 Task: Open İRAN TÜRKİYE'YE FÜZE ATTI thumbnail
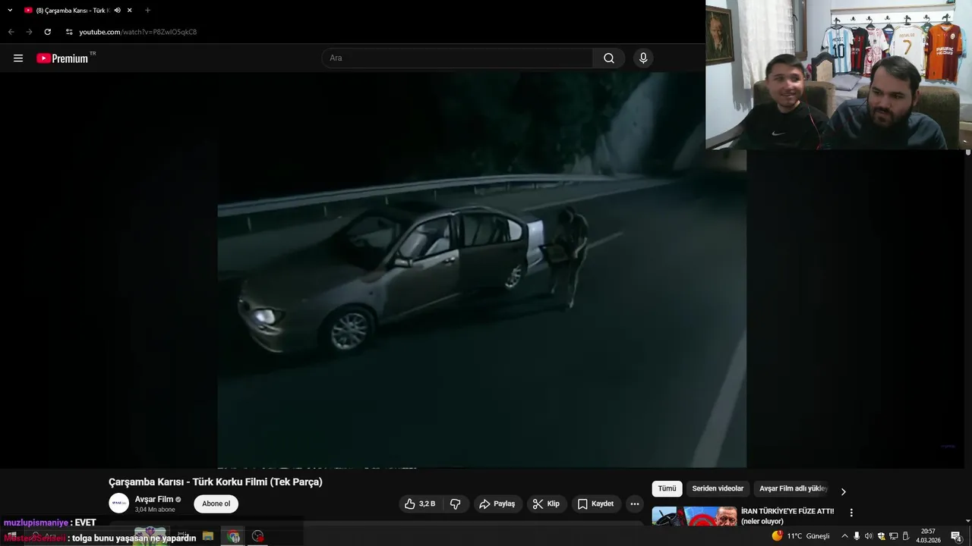click(694, 516)
